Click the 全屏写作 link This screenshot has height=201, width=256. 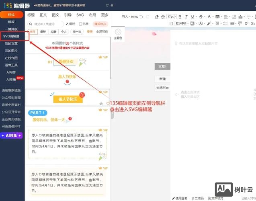click(102, 32)
